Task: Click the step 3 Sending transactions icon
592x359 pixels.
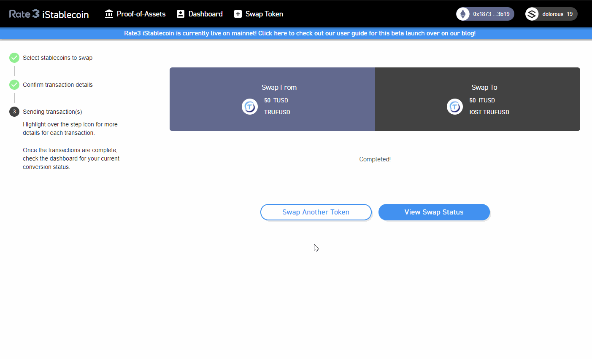Action: pyautogui.click(x=14, y=112)
